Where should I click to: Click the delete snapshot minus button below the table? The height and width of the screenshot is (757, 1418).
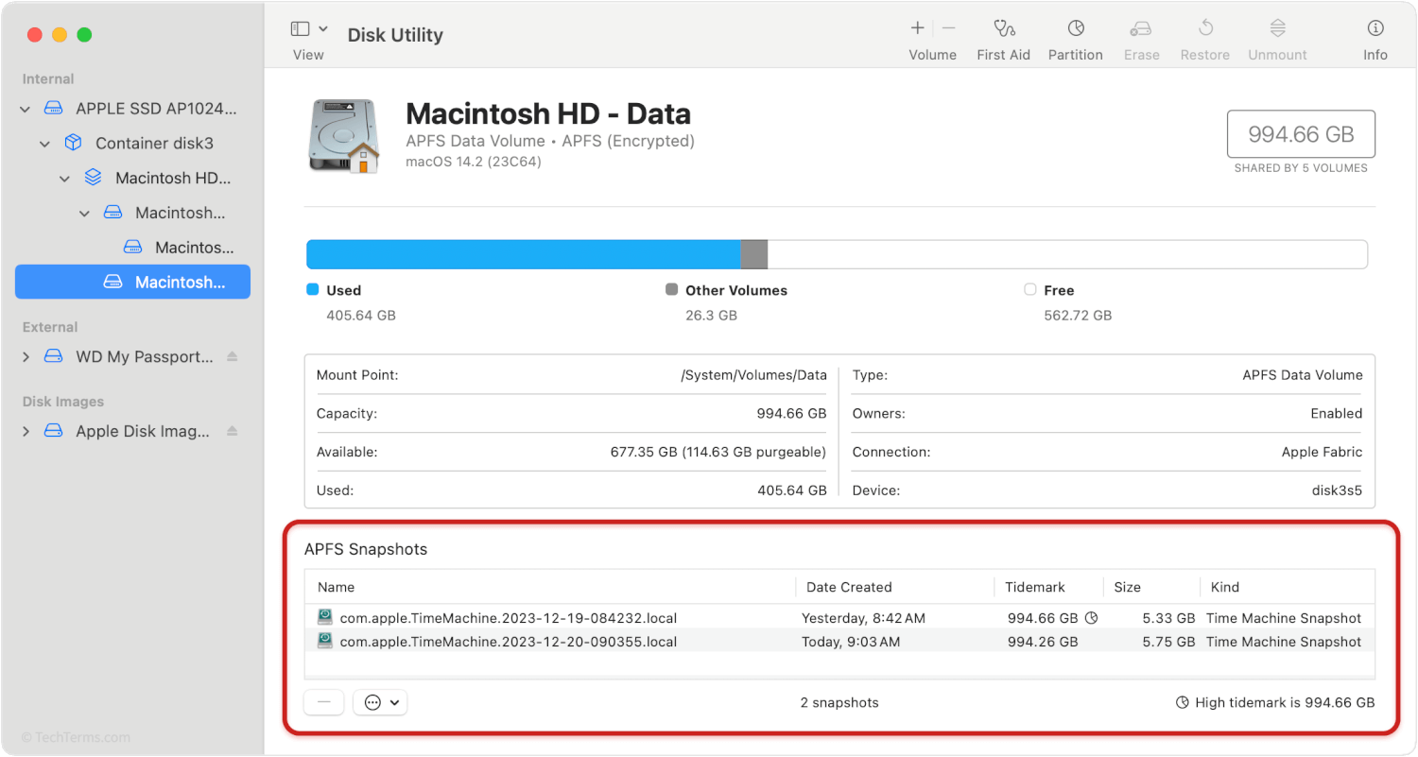coord(323,702)
